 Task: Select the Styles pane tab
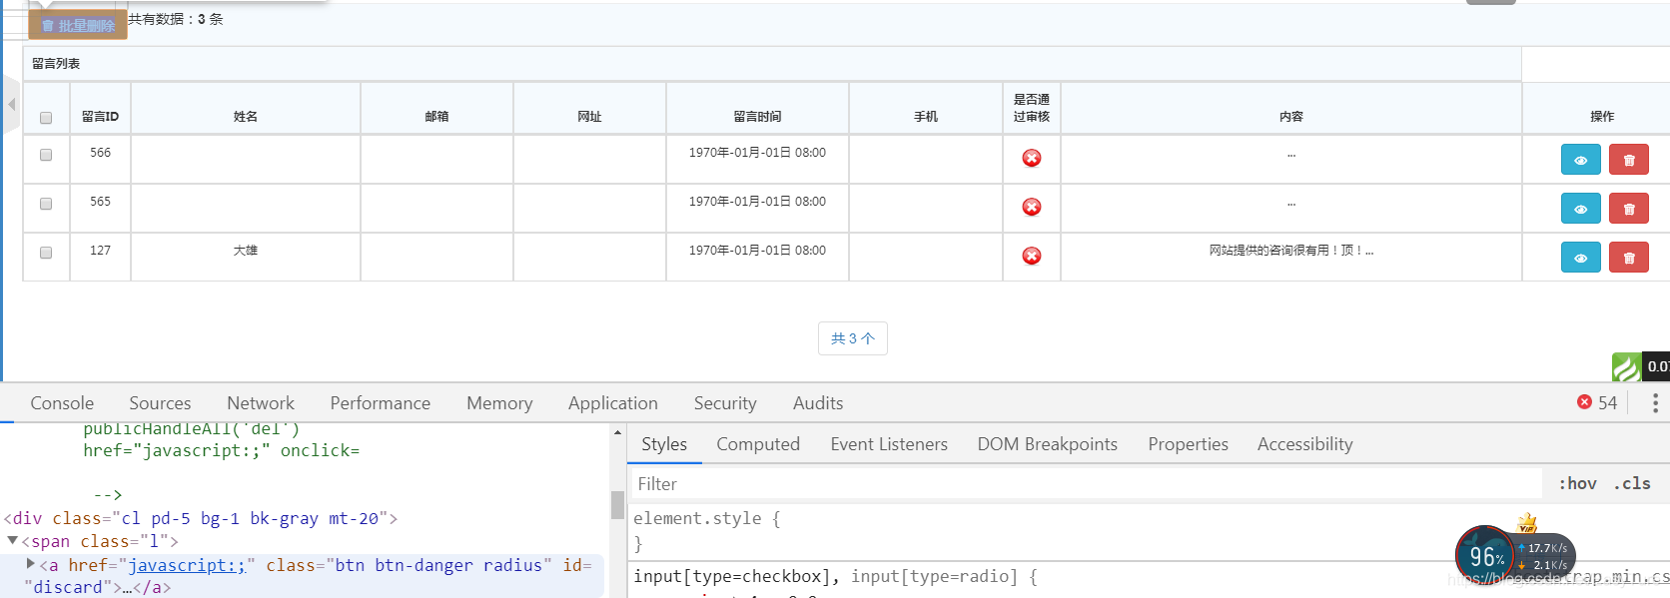click(x=664, y=444)
